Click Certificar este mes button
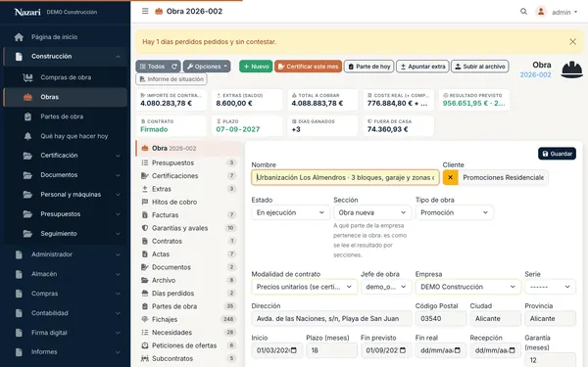Image resolution: width=588 pixels, height=367 pixels. coord(308,67)
